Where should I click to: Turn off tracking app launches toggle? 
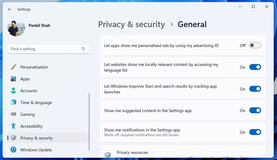(255, 89)
